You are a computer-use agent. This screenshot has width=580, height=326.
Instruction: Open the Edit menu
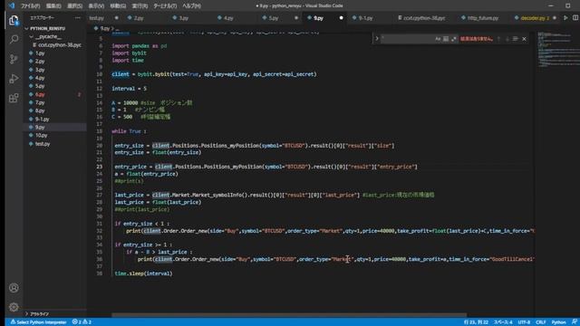pos(53,6)
